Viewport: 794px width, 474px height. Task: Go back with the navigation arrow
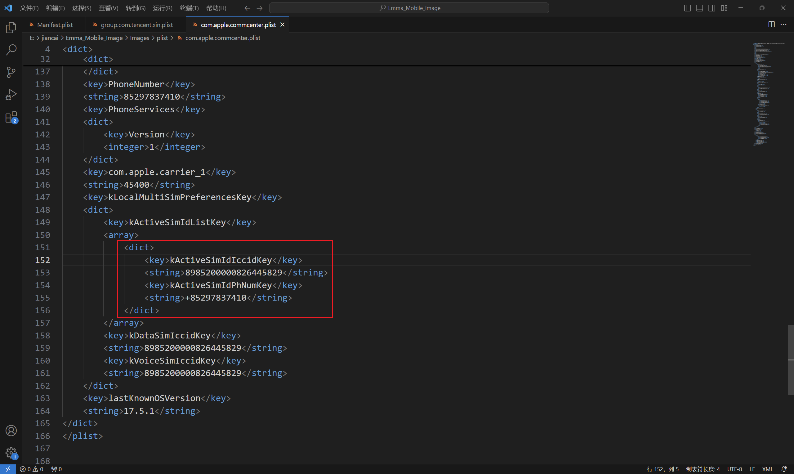[247, 8]
